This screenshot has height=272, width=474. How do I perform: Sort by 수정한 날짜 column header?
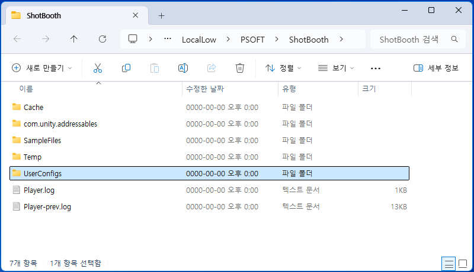(205, 89)
